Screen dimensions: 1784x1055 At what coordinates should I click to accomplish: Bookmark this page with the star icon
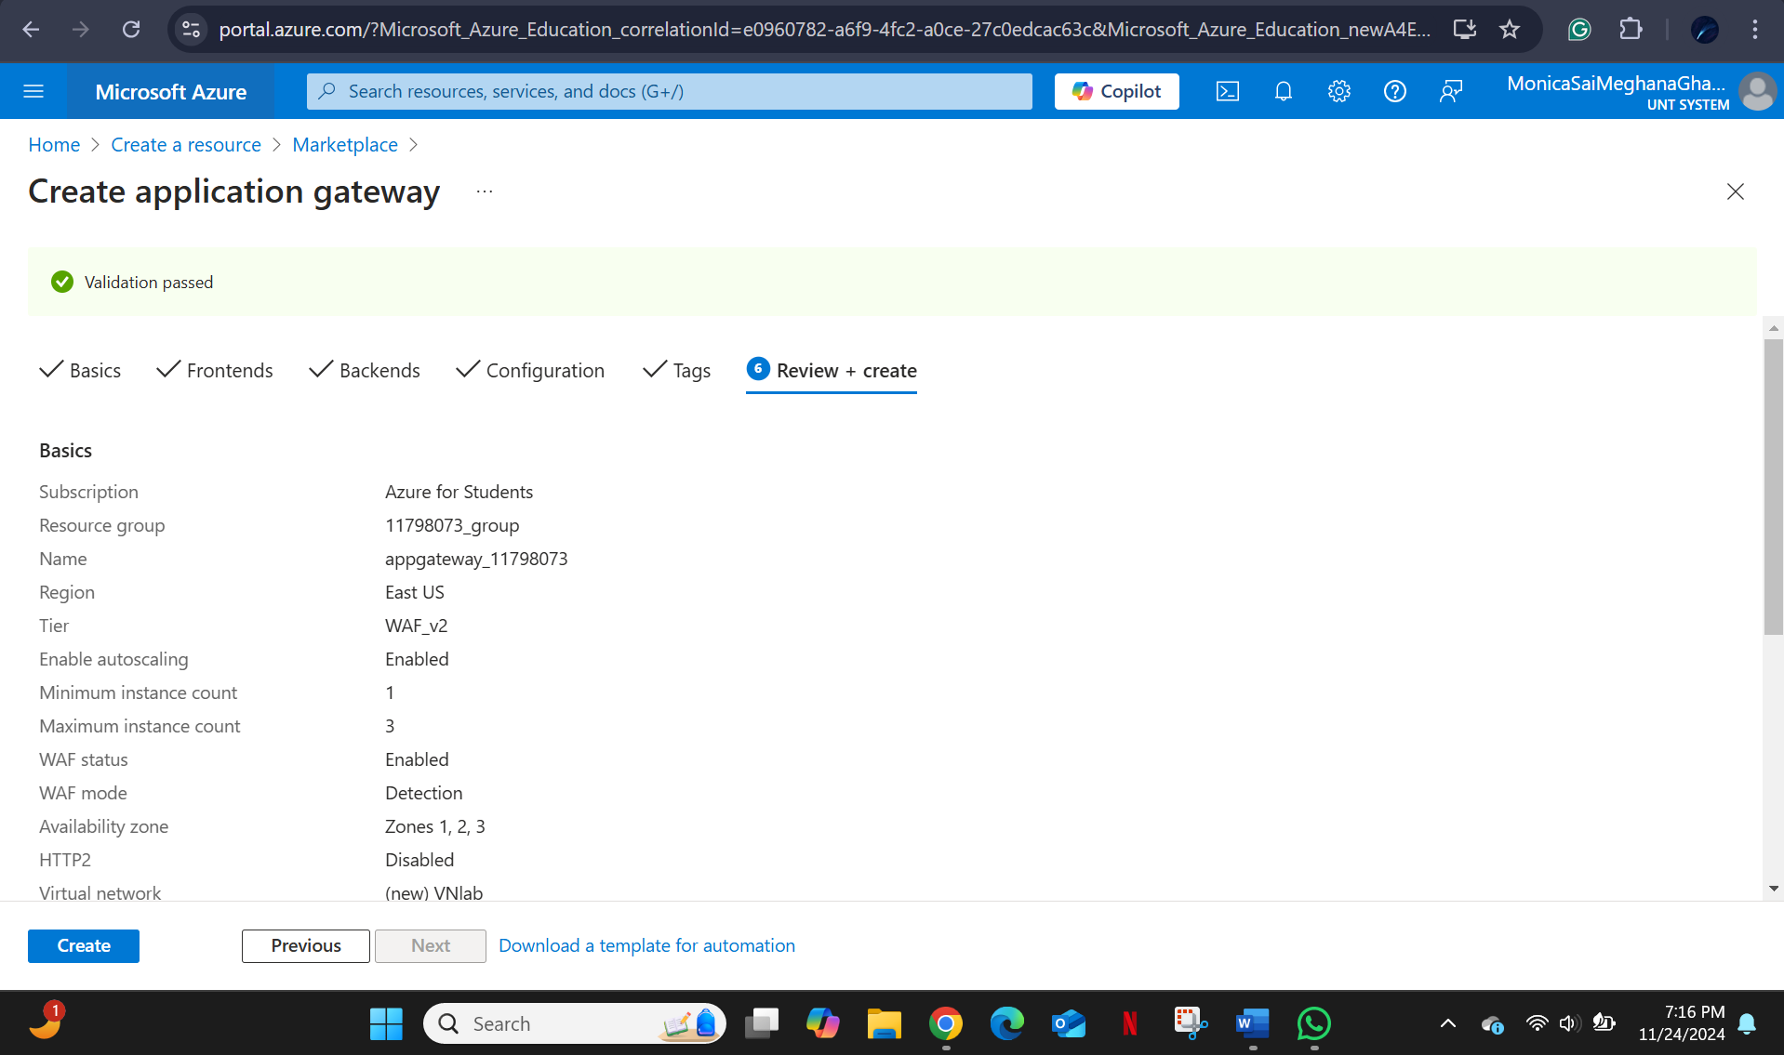1510,30
